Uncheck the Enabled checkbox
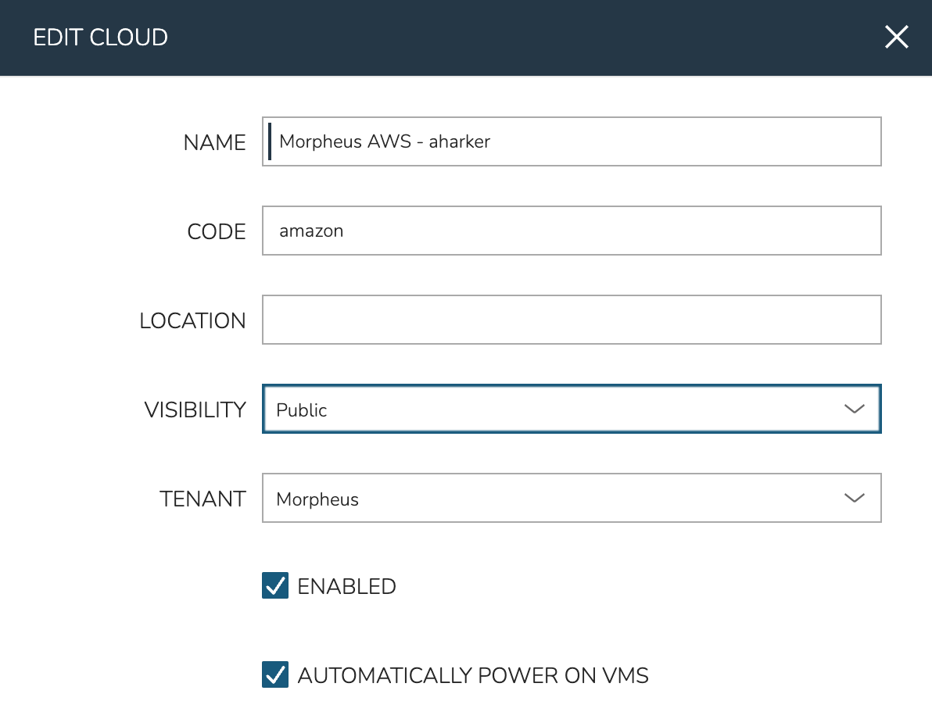Image resolution: width=932 pixels, height=719 pixels. 275,585
